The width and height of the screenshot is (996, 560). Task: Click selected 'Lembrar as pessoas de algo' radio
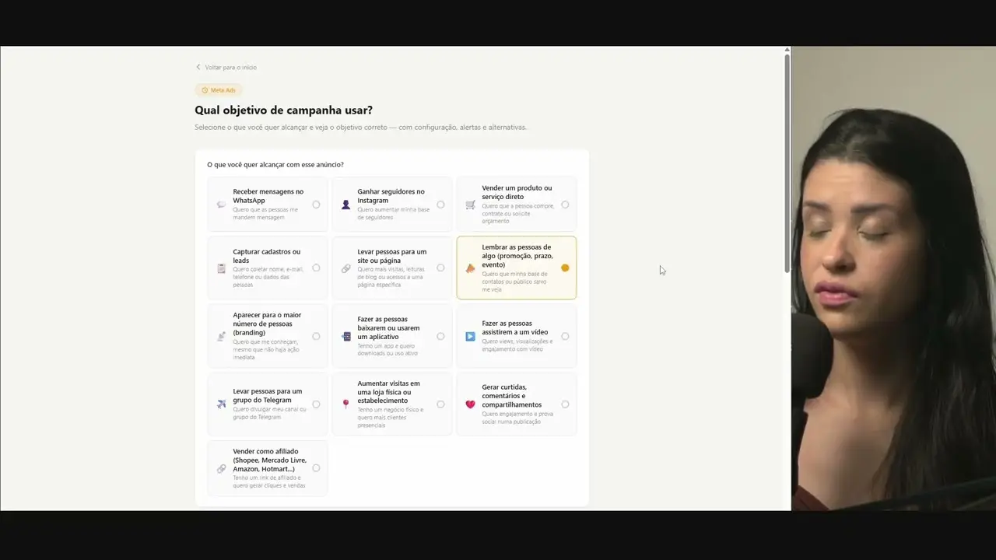565,268
